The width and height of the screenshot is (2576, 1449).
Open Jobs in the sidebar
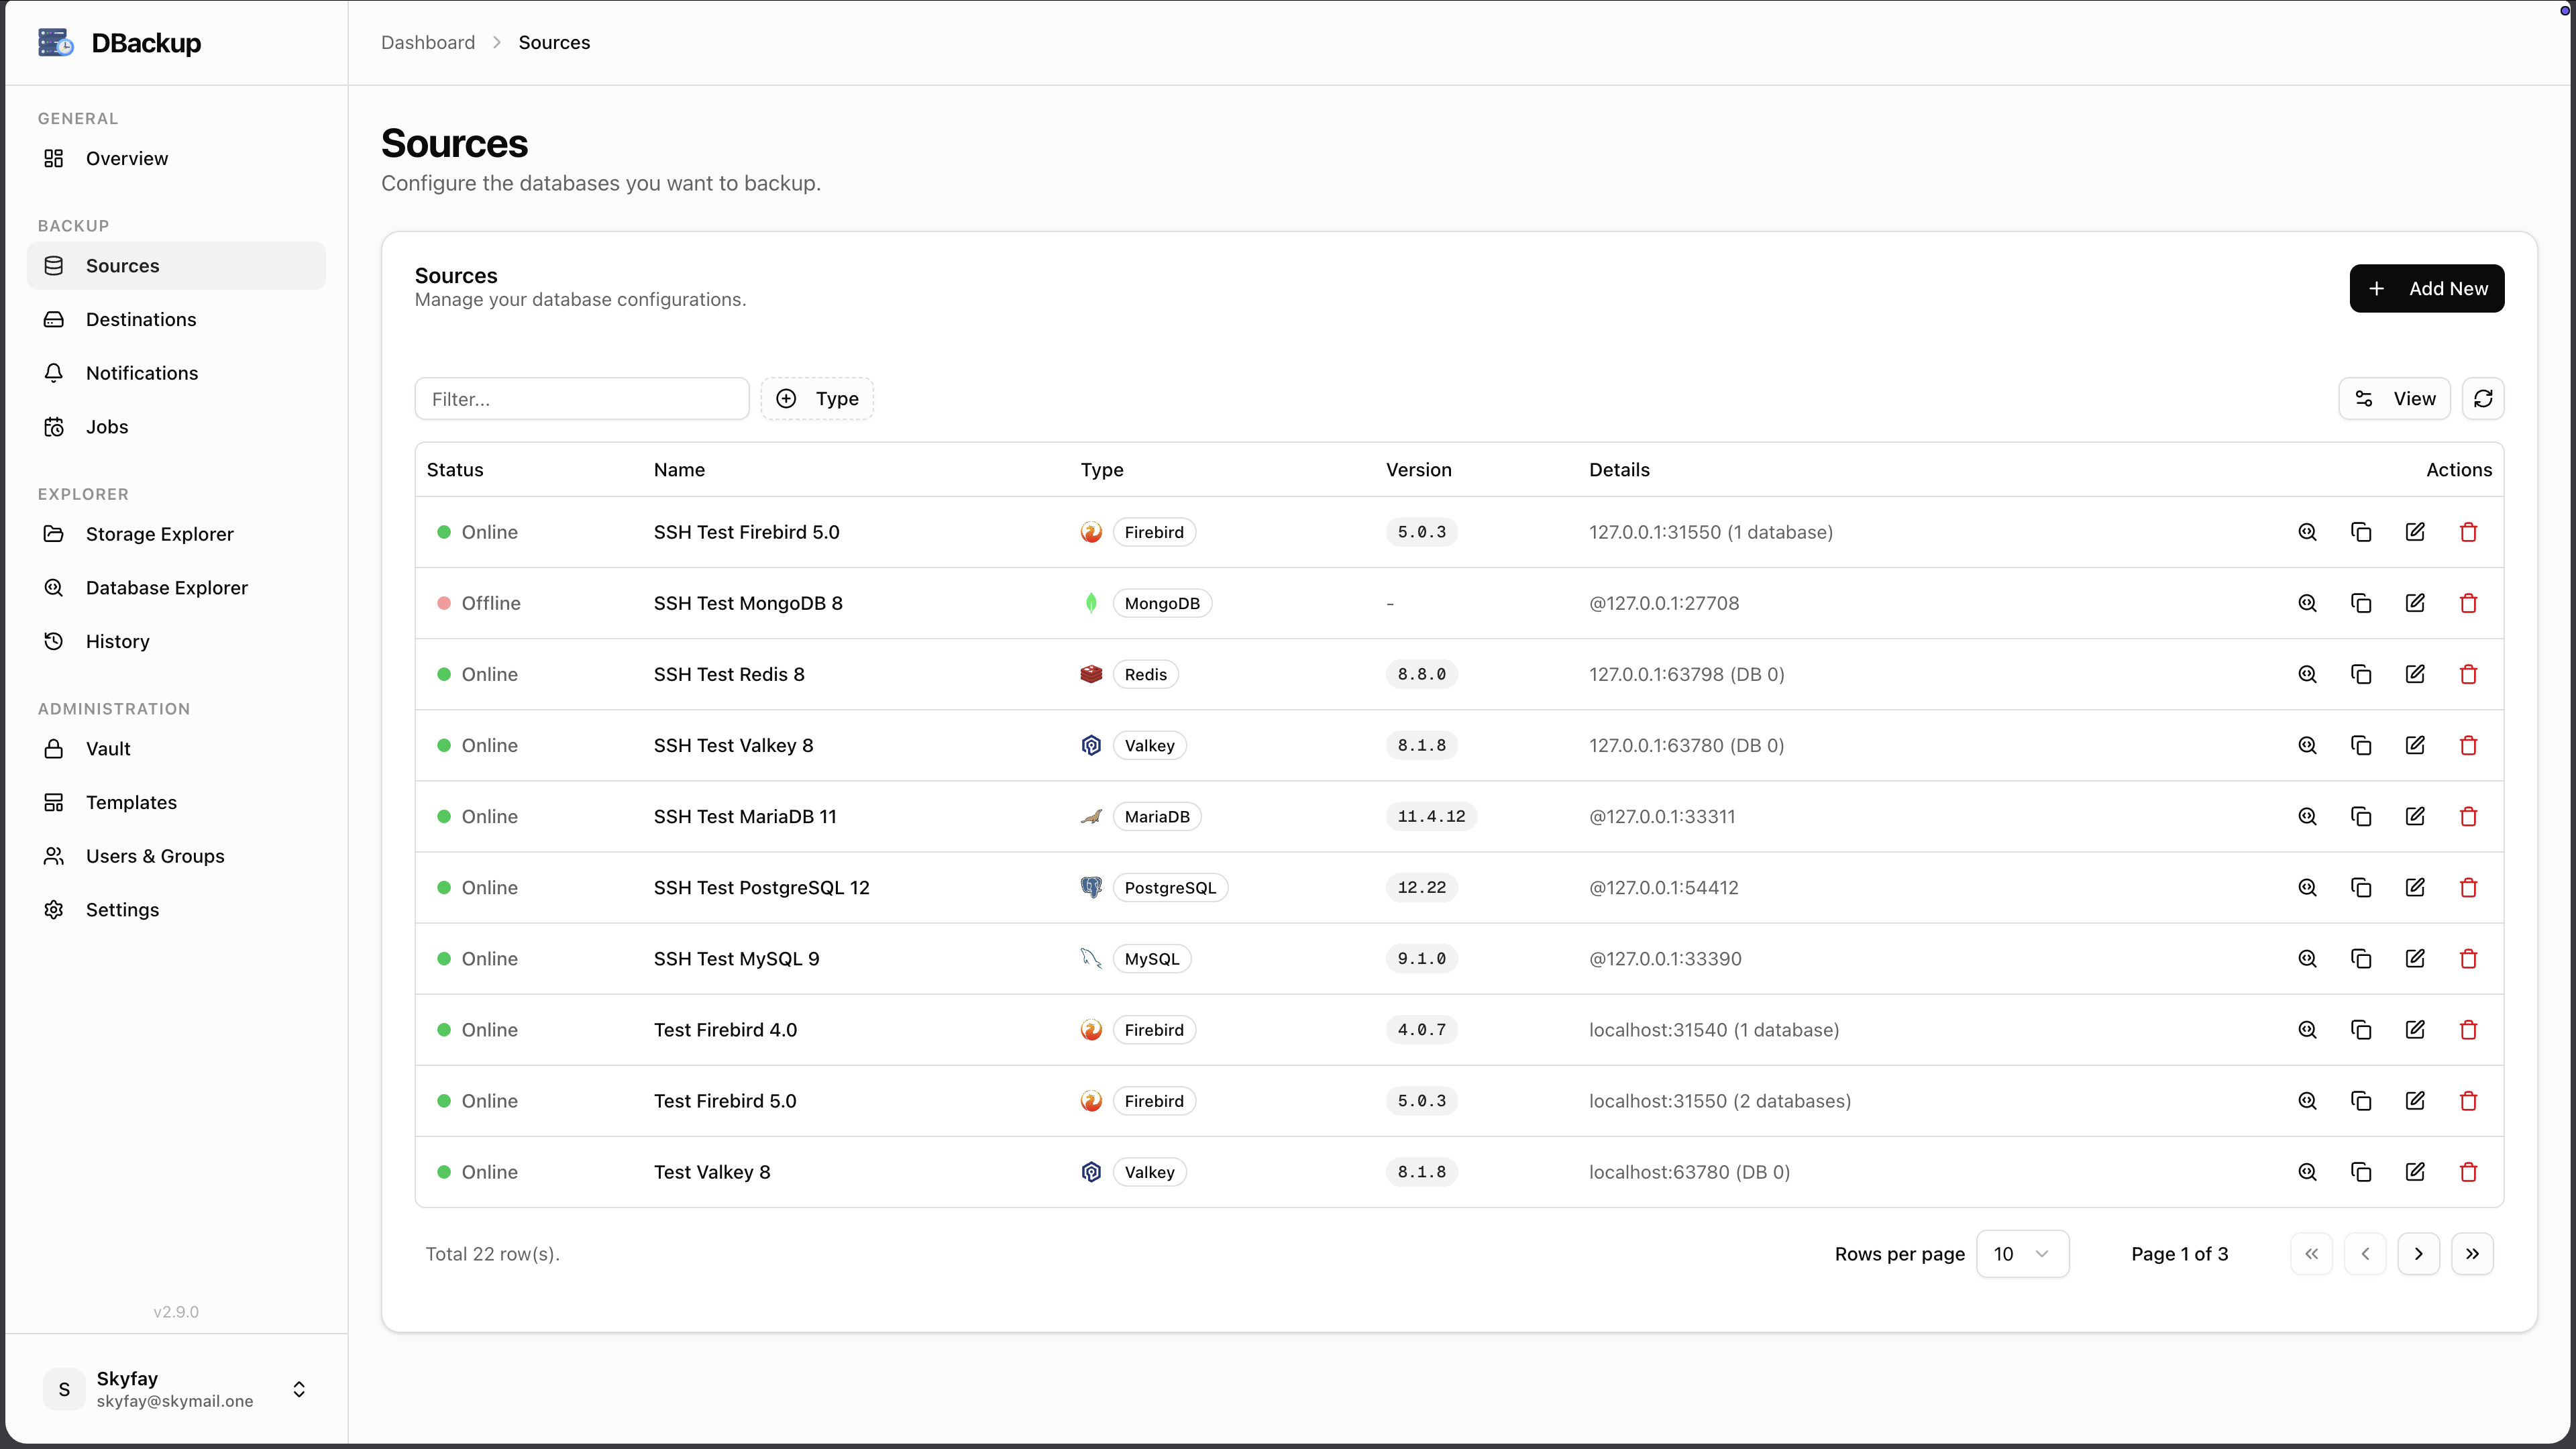[x=176, y=427]
